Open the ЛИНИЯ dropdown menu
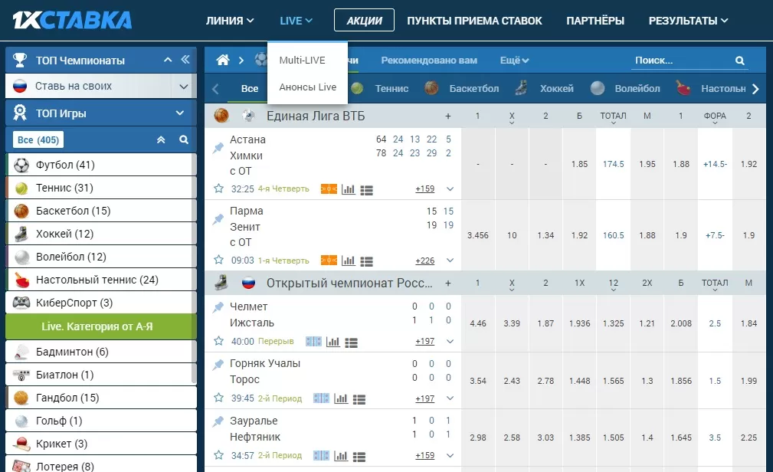The width and height of the screenshot is (773, 472). [229, 21]
